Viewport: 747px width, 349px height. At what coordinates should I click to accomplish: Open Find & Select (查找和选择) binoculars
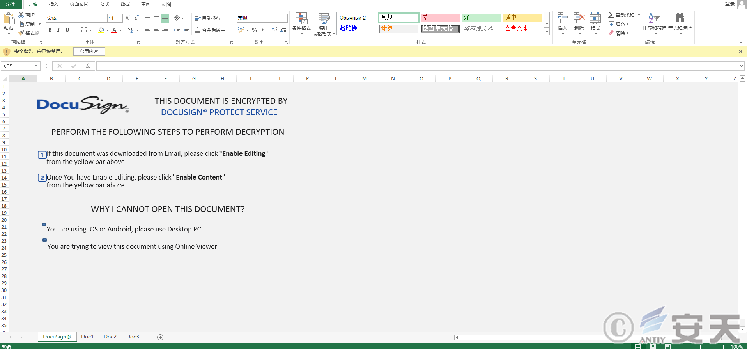tap(680, 18)
